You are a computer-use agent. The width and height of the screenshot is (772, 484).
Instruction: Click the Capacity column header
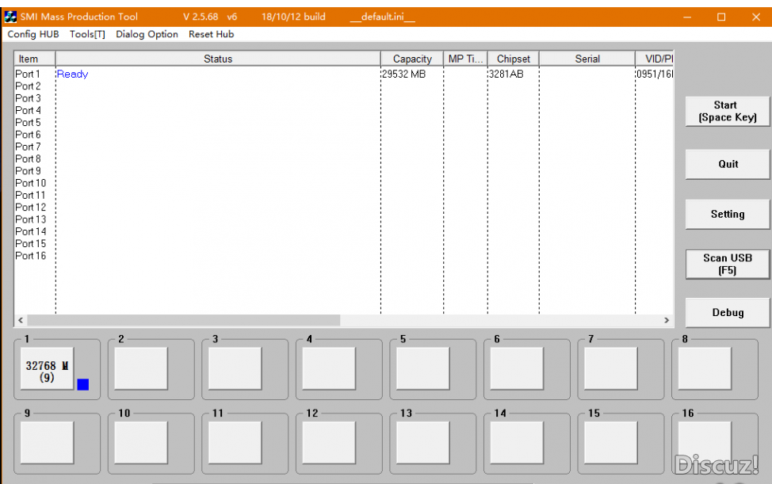click(x=412, y=59)
